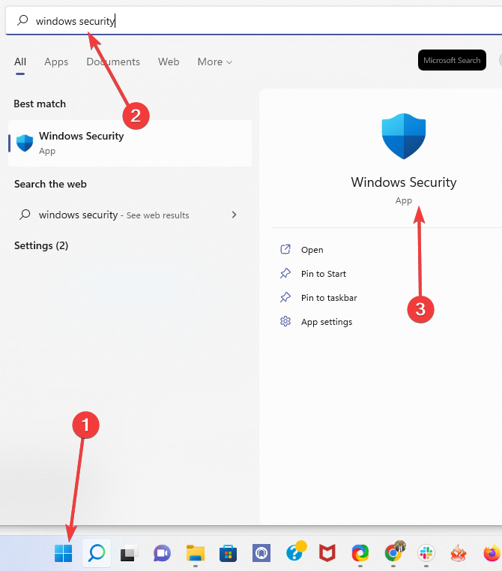Open File Explorer from the taskbar
Image resolution: width=502 pixels, height=571 pixels.
pyautogui.click(x=196, y=553)
